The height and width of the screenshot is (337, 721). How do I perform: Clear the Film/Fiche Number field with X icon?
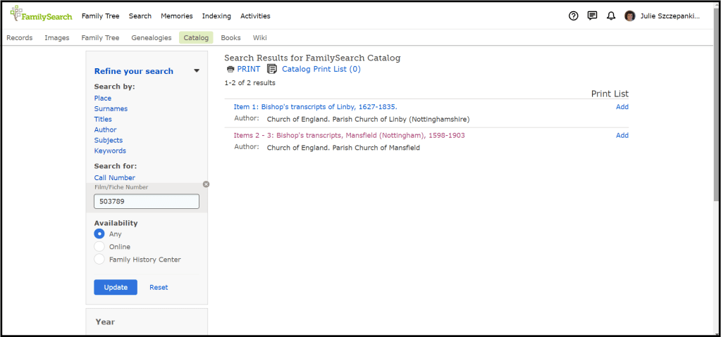pos(206,184)
